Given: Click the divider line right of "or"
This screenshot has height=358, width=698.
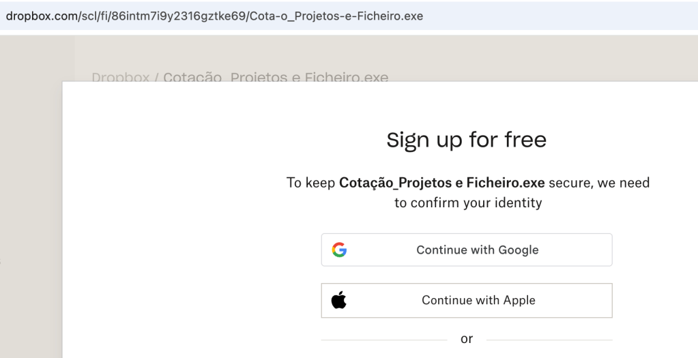Looking at the screenshot, I should (549, 339).
